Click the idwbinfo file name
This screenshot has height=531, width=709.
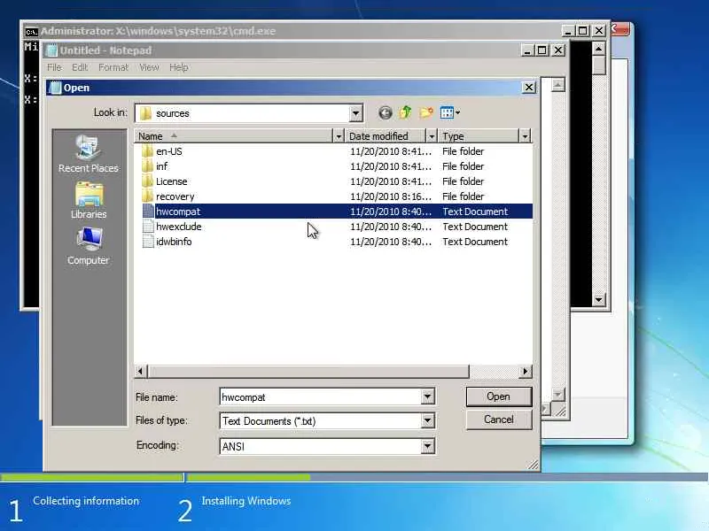click(x=174, y=242)
